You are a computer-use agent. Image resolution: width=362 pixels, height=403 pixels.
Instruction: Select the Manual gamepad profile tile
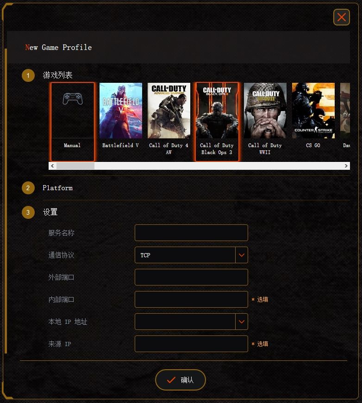[73, 122]
